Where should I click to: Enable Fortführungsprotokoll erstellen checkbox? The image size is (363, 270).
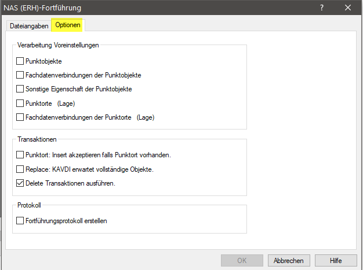click(x=20, y=220)
